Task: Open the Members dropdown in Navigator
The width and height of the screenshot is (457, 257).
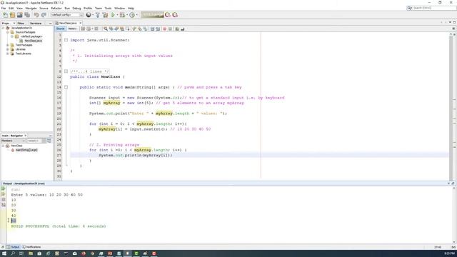Action: click(x=13, y=141)
